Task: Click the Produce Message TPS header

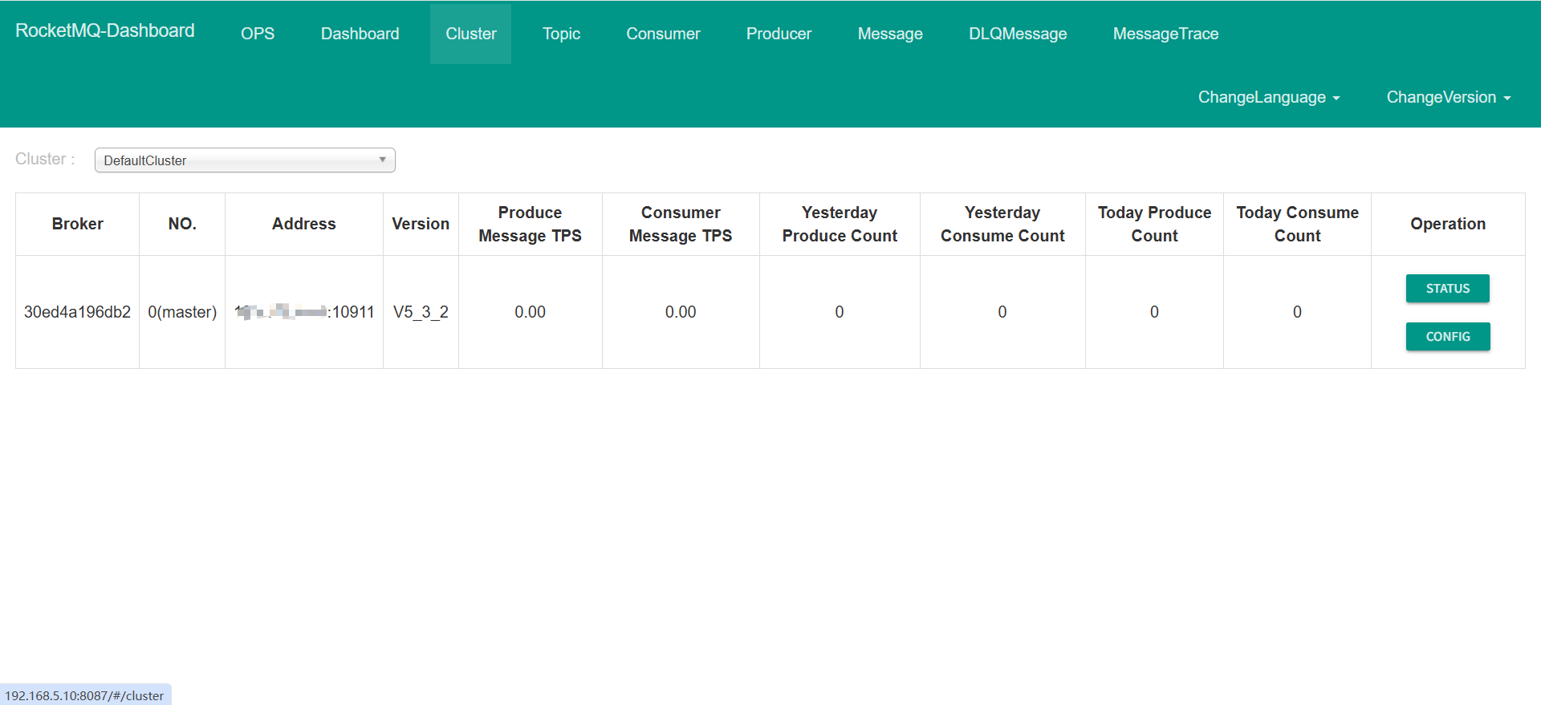Action: 531,224
